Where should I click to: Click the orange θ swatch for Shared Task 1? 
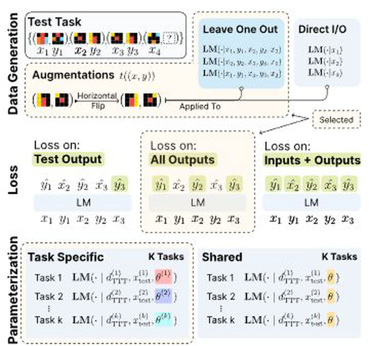(x=331, y=277)
